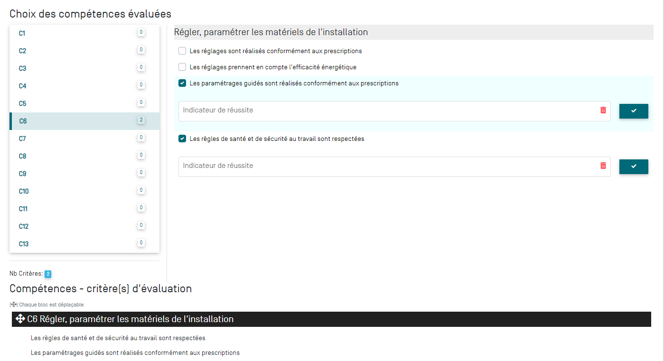664x361 pixels.
Task: Click the C6 criteria count badge
Action: click(x=141, y=120)
